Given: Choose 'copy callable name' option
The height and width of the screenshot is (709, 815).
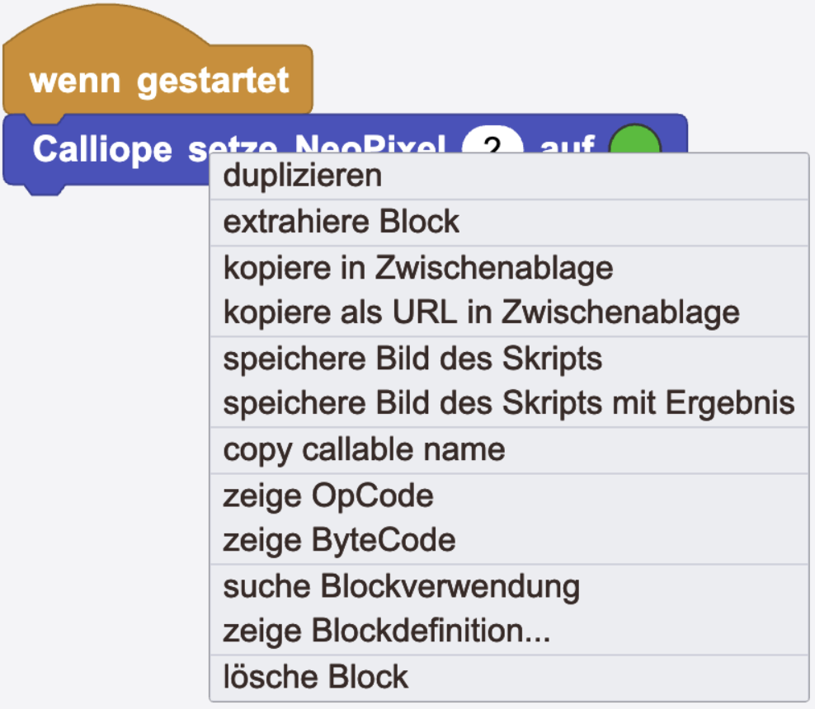Looking at the screenshot, I should (x=364, y=450).
